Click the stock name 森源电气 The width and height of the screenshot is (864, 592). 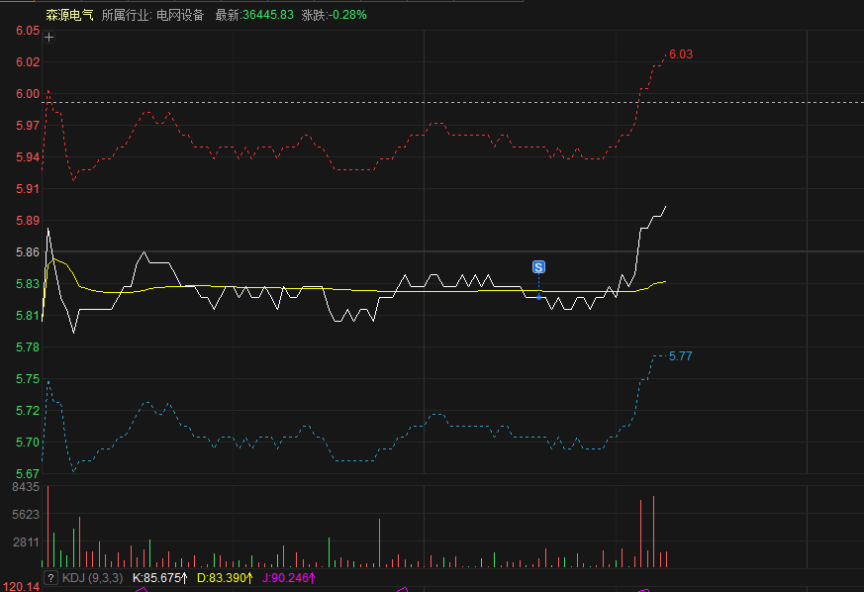tap(69, 15)
